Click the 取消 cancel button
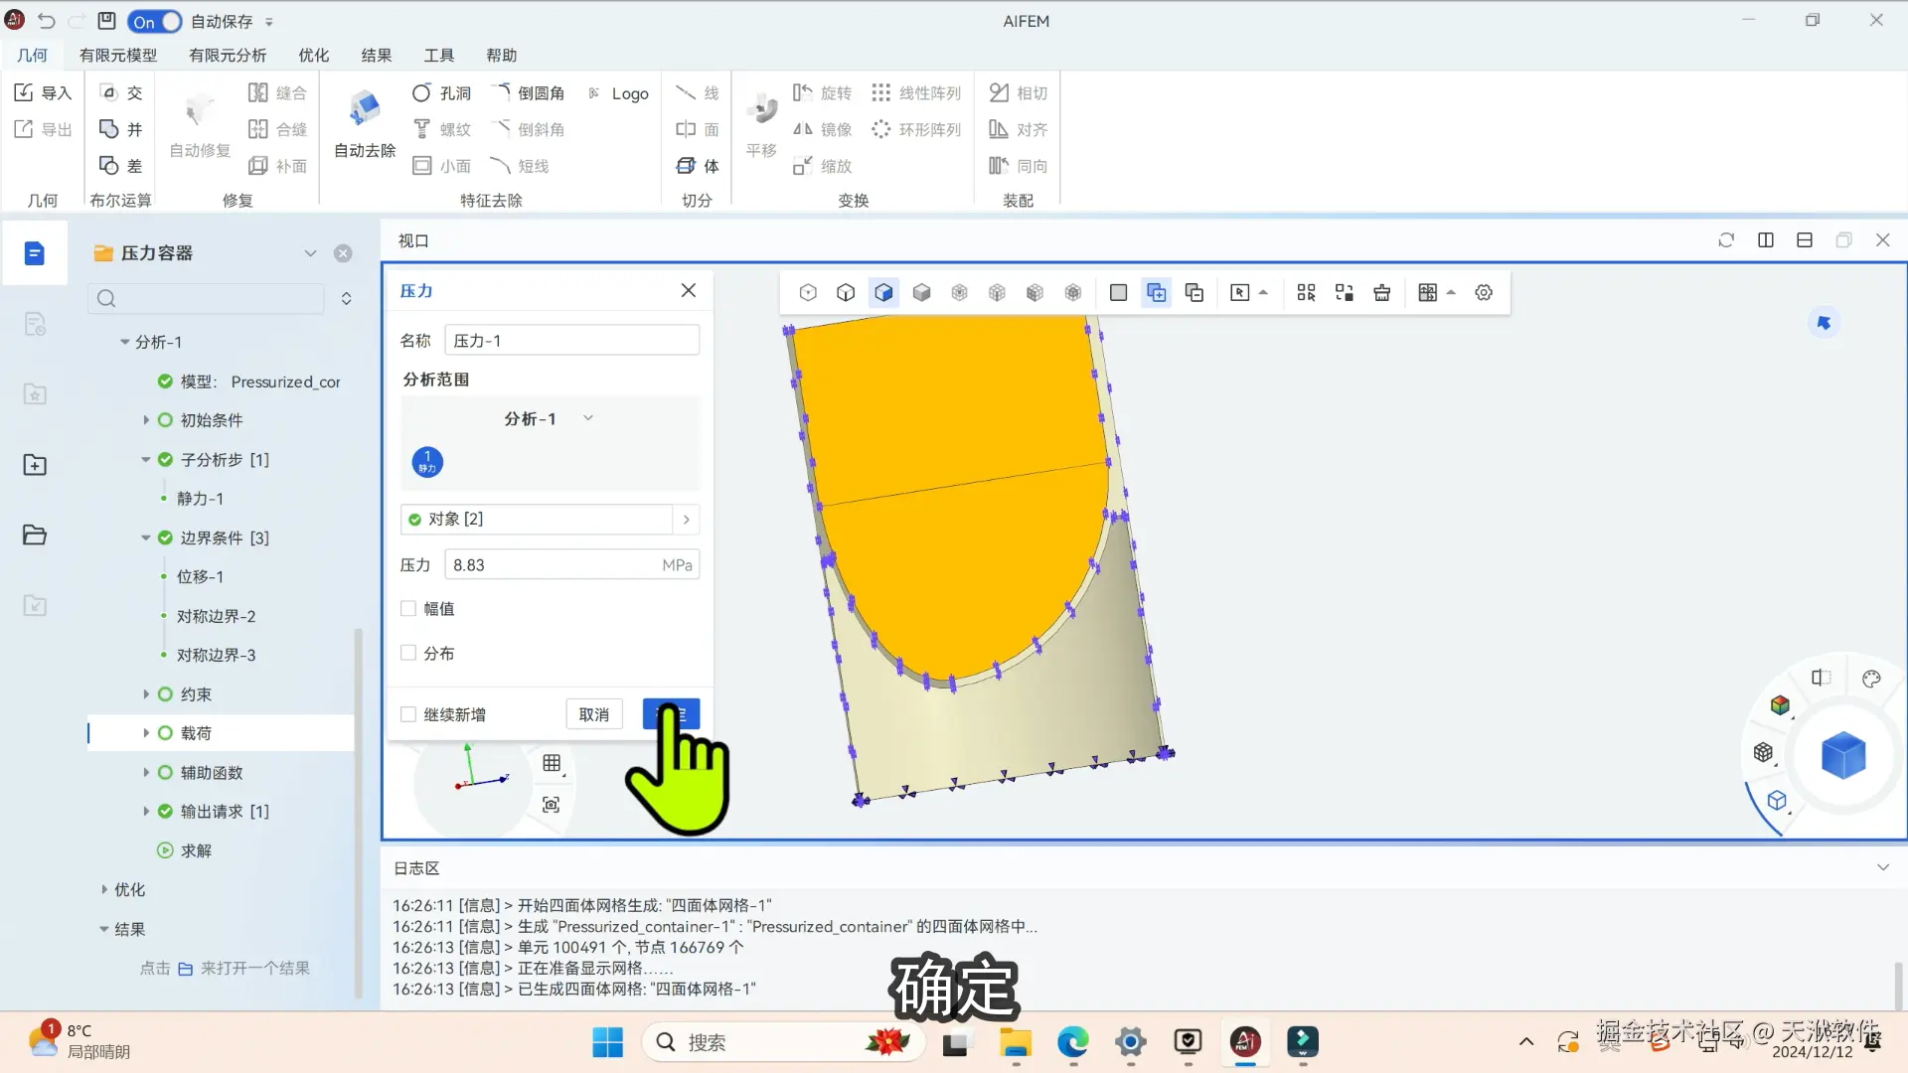 pos(594,714)
